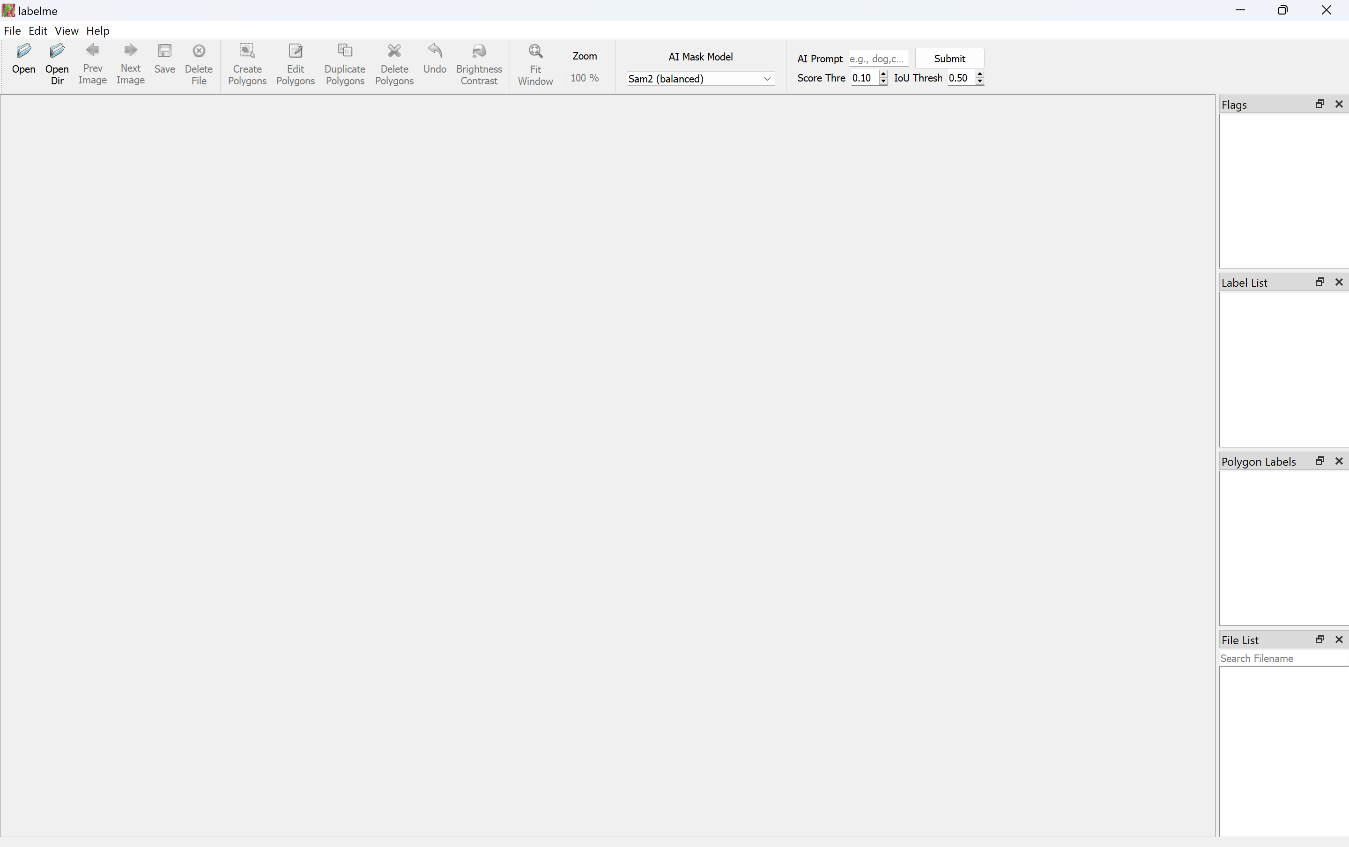Viewport: 1349px width, 847px height.
Task: Click the IoU Thresh 0.50 field
Action: pos(960,78)
